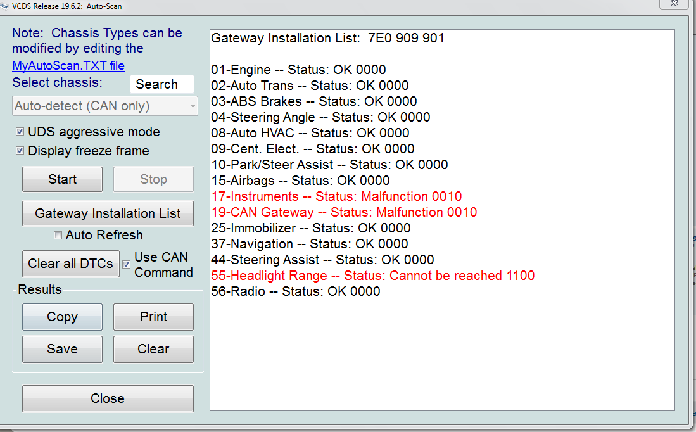Select the 09-Cent. Elect. status line
Screen dimensions: 696x432
tap(312, 149)
